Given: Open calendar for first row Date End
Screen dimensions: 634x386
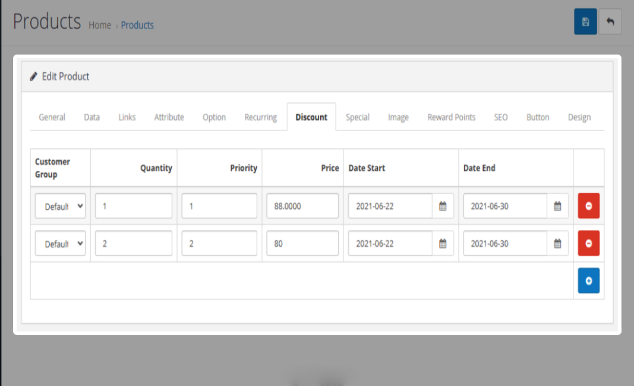Looking at the screenshot, I should [x=557, y=206].
